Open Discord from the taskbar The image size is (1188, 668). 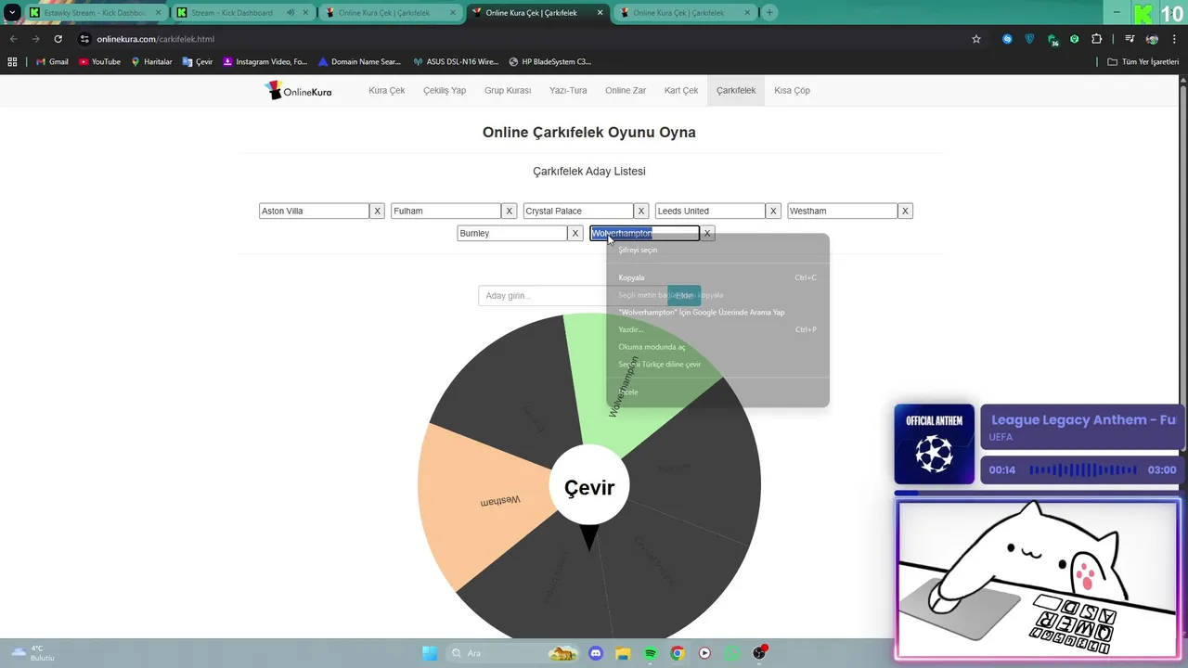596,653
